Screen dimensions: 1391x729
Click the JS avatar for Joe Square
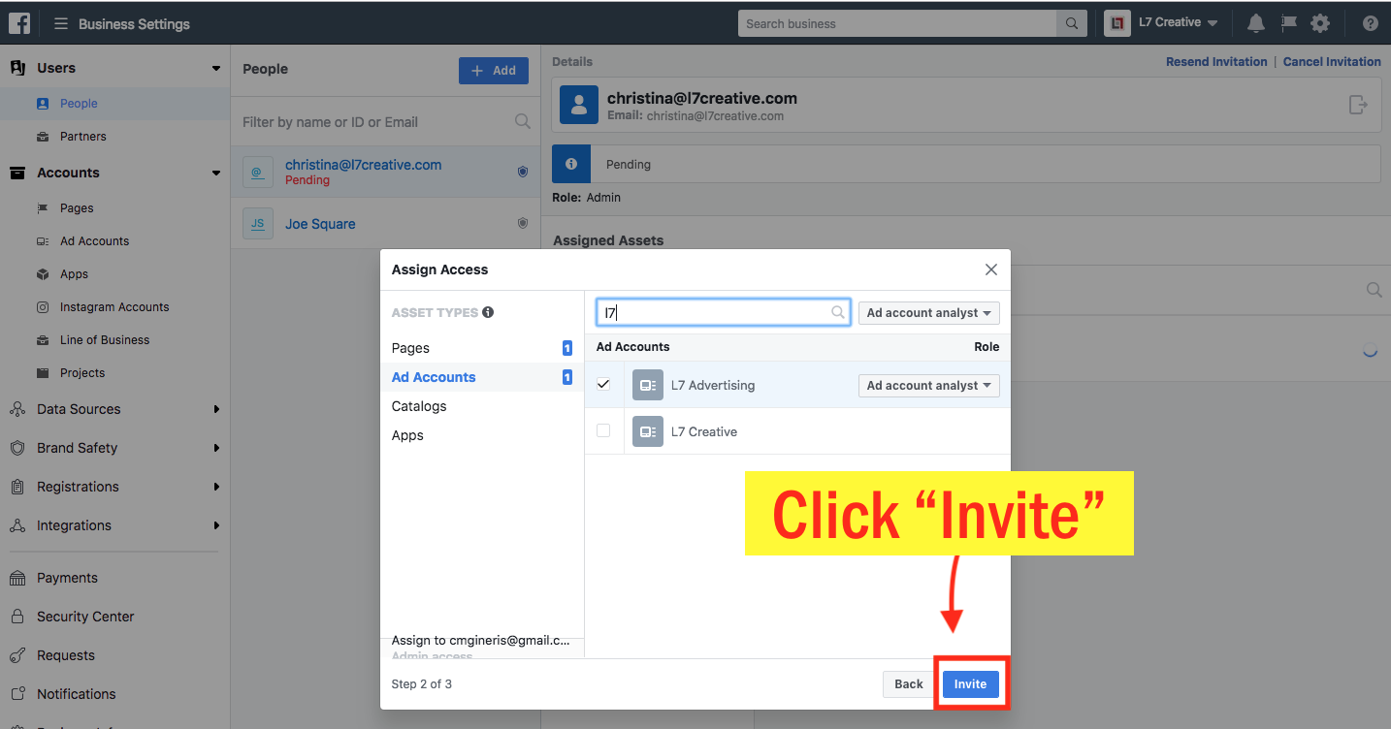point(258,223)
